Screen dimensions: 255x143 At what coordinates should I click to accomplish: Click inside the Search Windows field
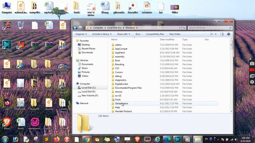pyautogui.click(x=210, y=28)
